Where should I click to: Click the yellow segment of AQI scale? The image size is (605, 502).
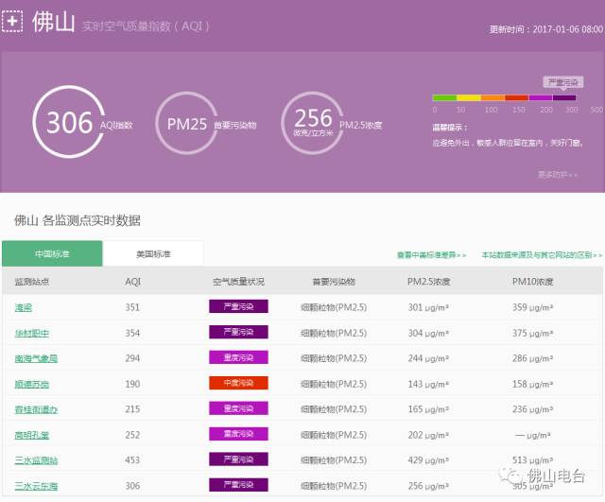coord(469,97)
